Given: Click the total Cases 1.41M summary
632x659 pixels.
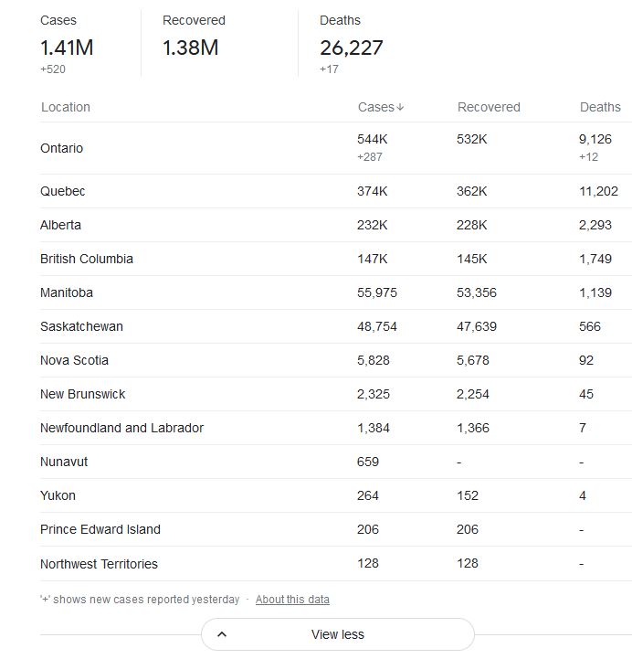Looking at the screenshot, I should 67,48.
